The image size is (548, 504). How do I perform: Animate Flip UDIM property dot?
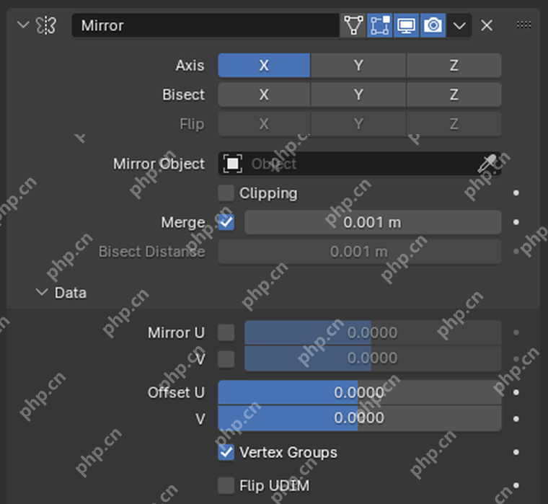click(x=516, y=485)
